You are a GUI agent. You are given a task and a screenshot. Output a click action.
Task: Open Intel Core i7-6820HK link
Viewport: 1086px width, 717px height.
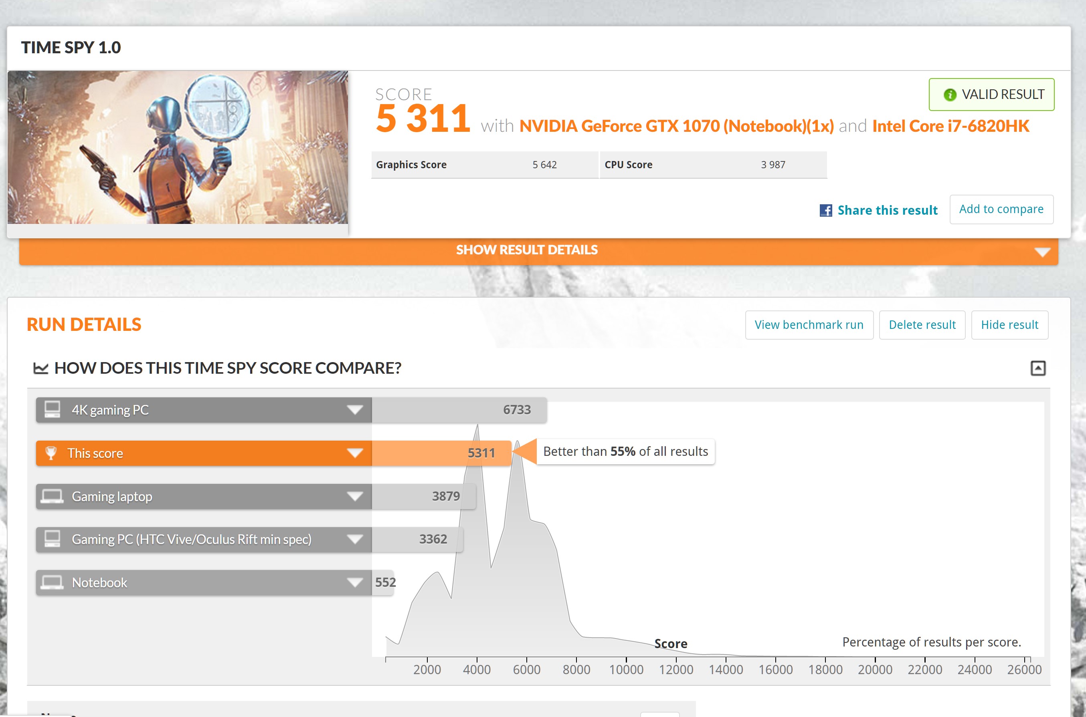[x=951, y=126]
